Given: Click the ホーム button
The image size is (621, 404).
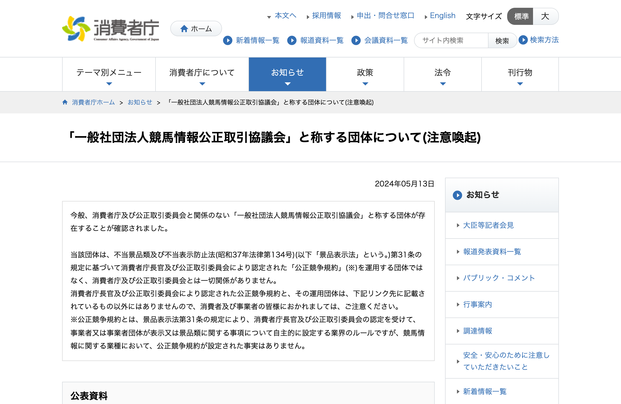Looking at the screenshot, I should [196, 29].
